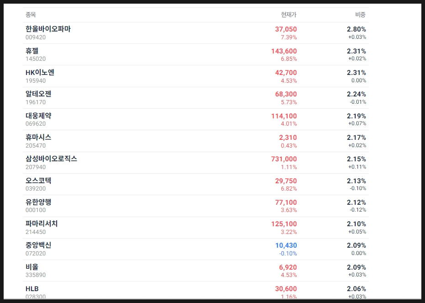Open the 휴마시스 stock entry
The width and height of the screenshot is (425, 303).
click(38, 138)
